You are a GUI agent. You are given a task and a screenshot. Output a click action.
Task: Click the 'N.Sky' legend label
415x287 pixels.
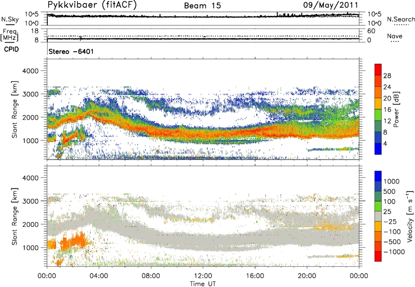pos(10,19)
